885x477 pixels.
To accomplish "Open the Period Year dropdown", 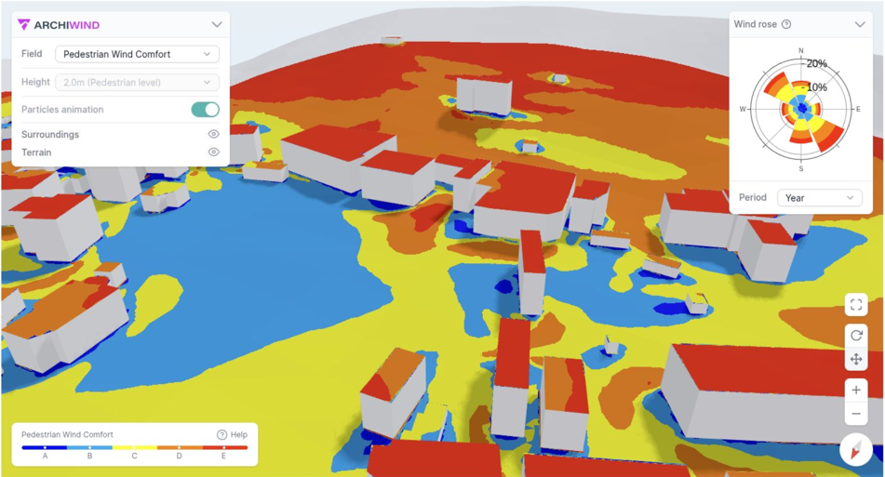I will [819, 198].
